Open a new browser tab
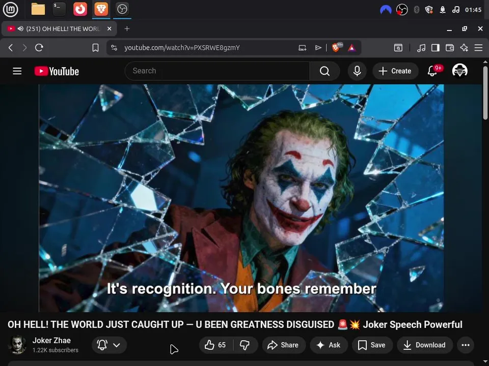This screenshot has height=366, width=489. point(127,28)
